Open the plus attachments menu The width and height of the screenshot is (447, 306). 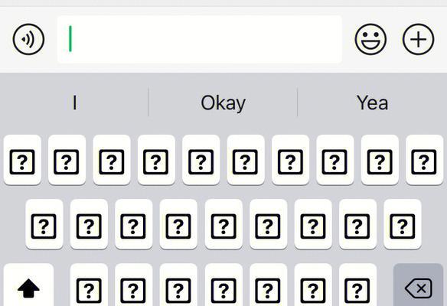tap(418, 39)
